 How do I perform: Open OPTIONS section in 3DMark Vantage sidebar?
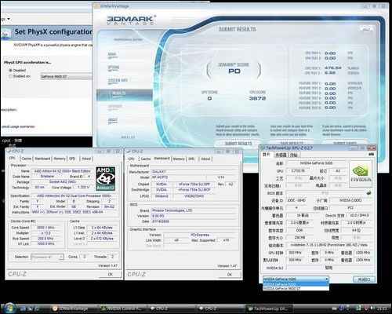tap(114, 68)
